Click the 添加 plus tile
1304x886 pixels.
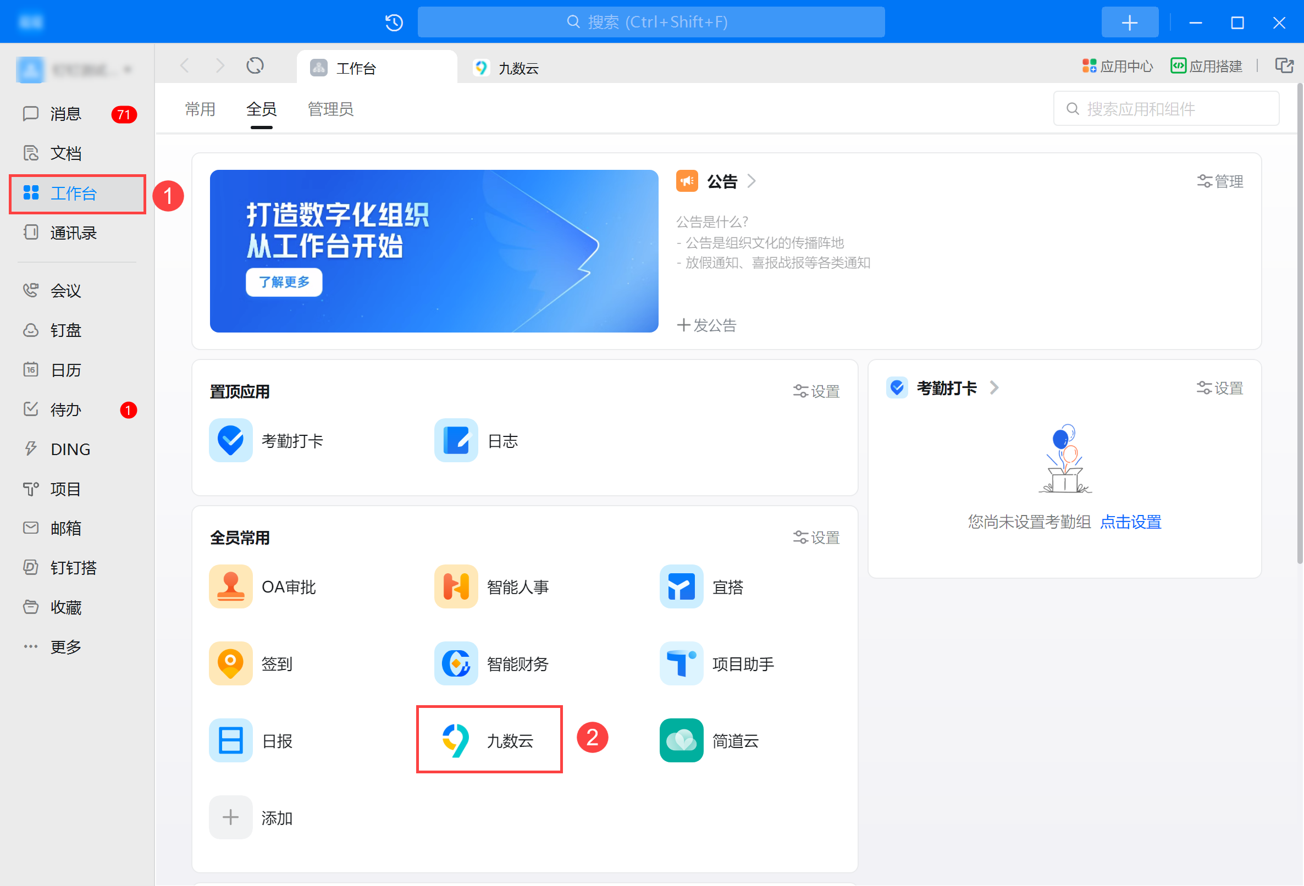click(x=230, y=817)
